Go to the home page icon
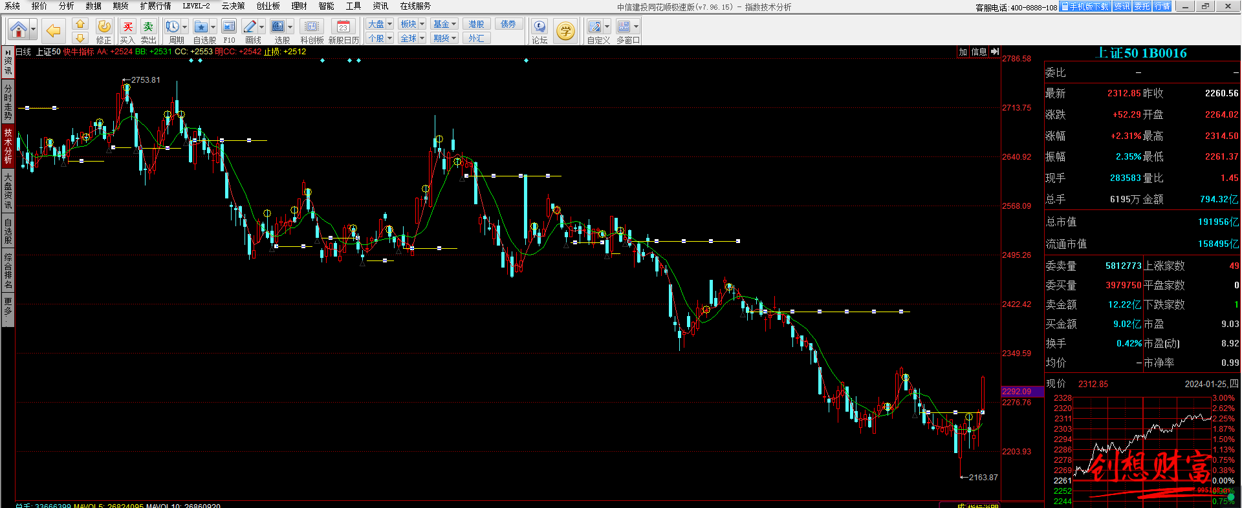 tap(19, 30)
